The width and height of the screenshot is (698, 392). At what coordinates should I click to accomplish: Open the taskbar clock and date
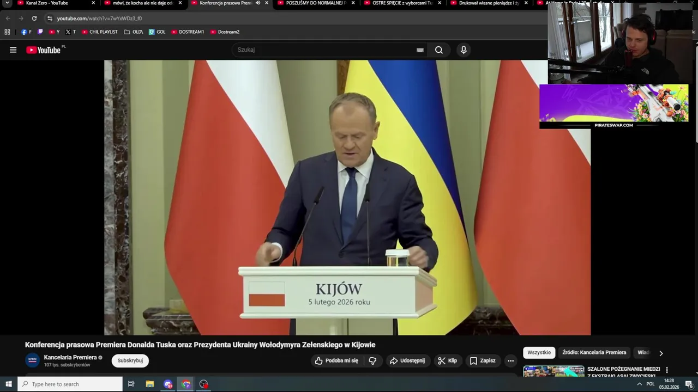669,384
